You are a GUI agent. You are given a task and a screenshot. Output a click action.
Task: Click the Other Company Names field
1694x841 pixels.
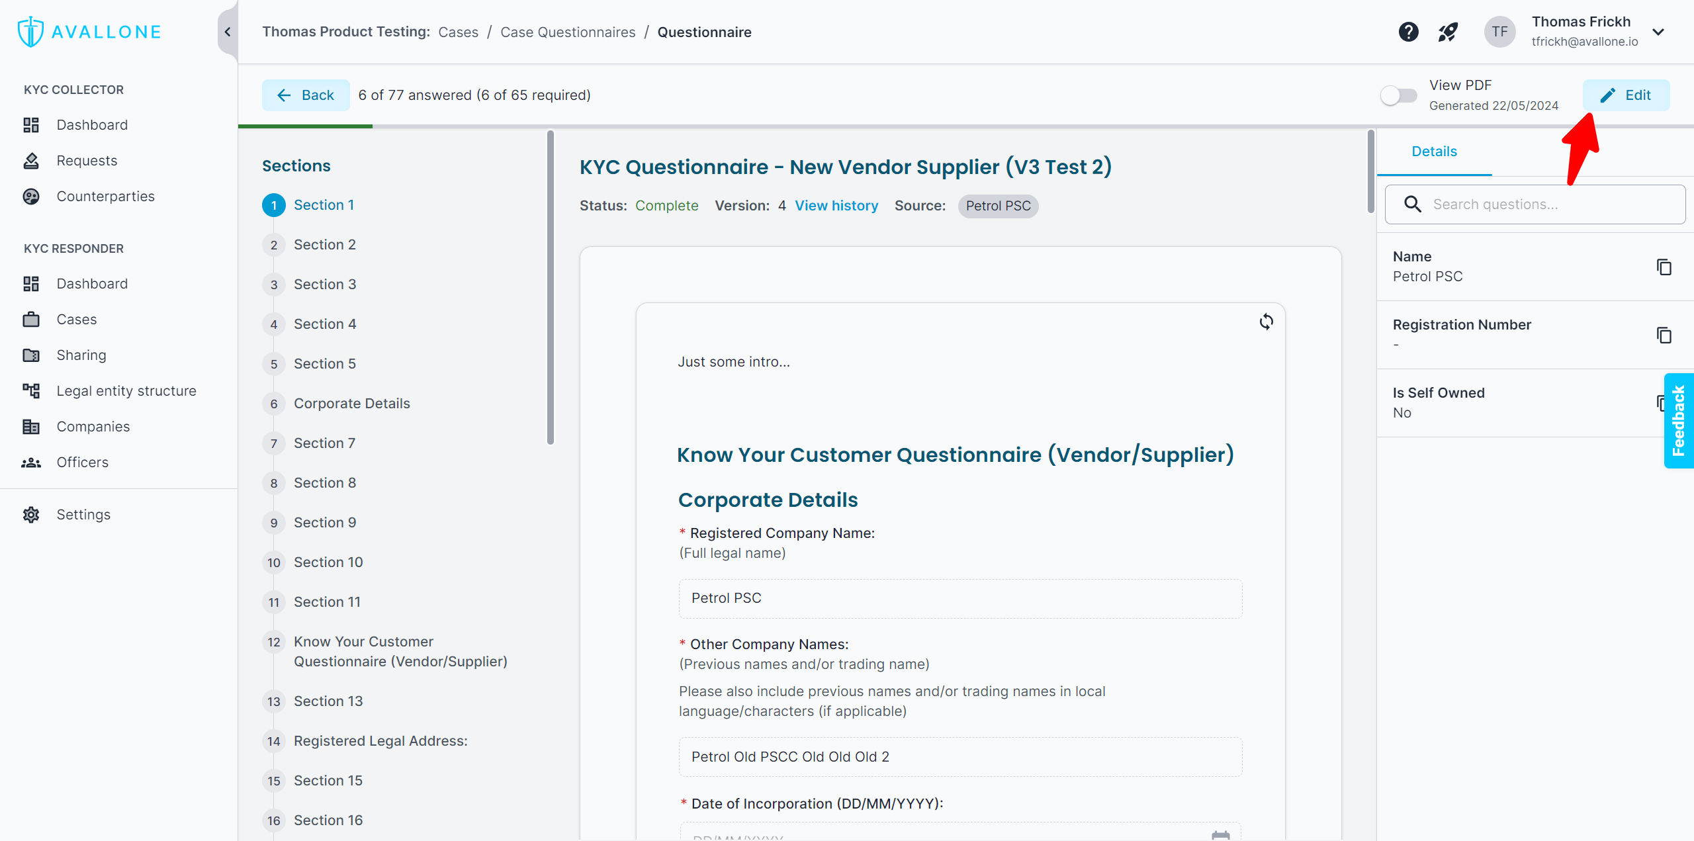click(960, 757)
